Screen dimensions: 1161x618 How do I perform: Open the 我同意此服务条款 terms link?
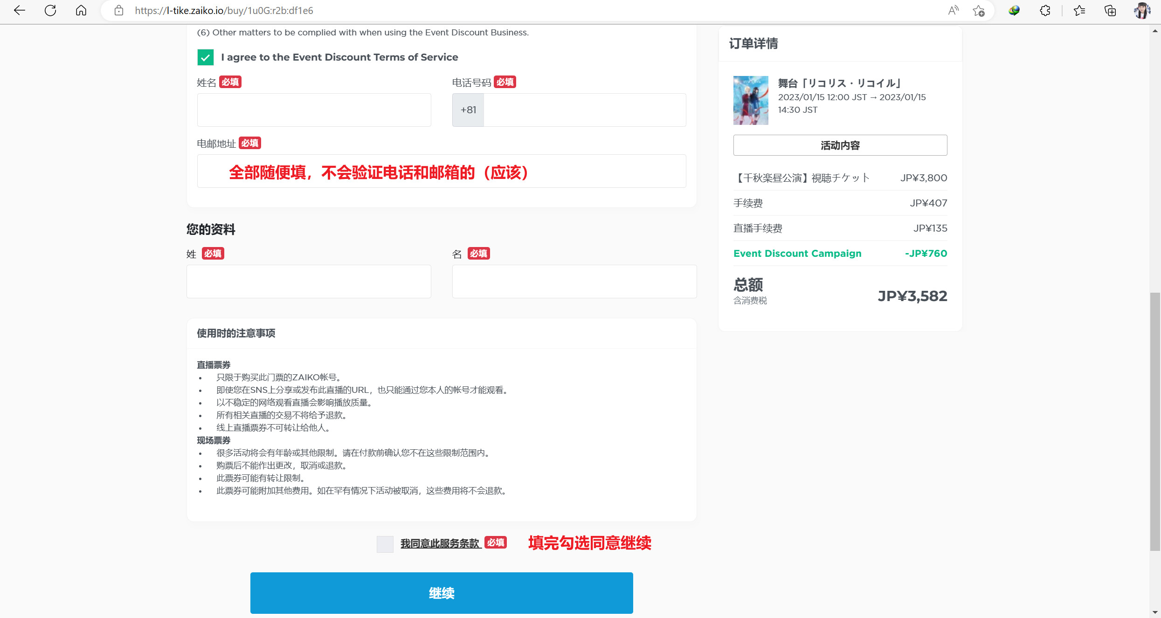pos(440,543)
